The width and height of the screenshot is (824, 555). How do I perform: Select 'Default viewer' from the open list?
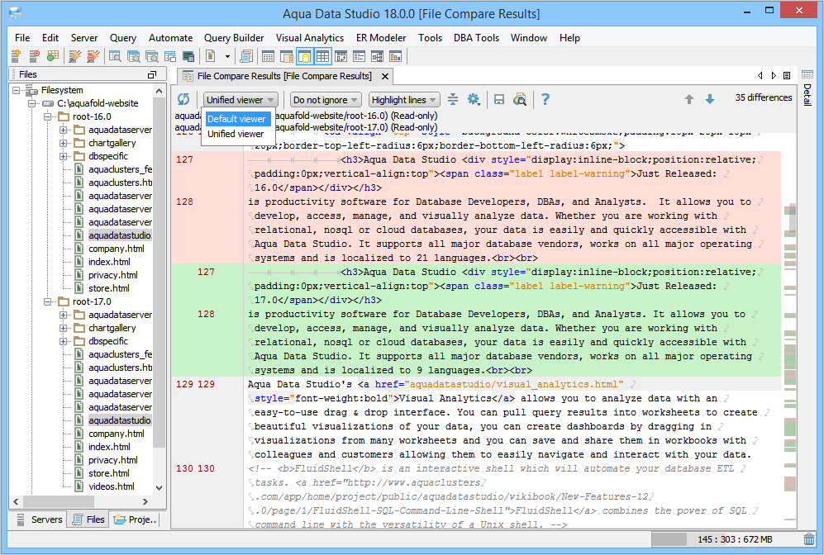coord(238,119)
